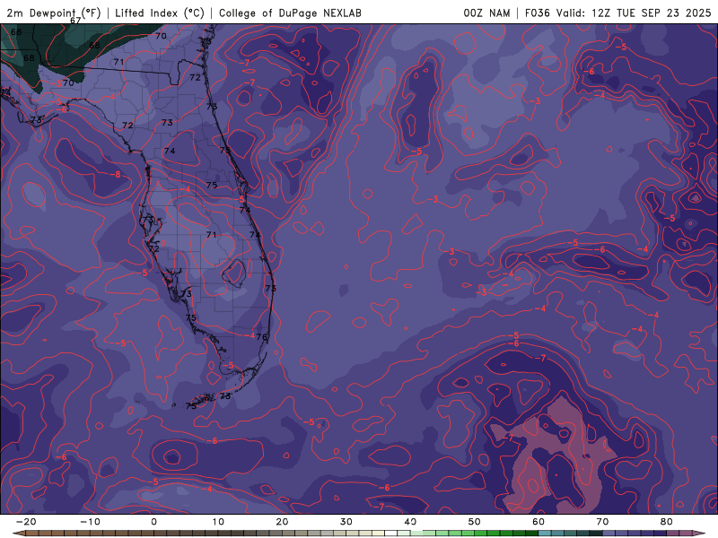Image resolution: width=718 pixels, height=538 pixels.
Task: Click the "00Z NAM" model run label
Action: (x=486, y=13)
